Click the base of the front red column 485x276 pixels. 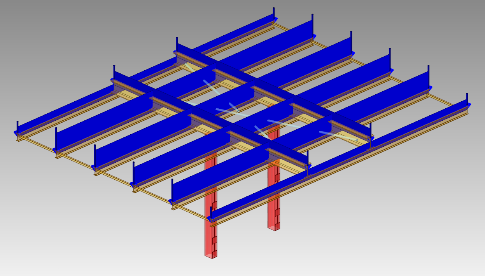pyautogui.click(x=210, y=255)
